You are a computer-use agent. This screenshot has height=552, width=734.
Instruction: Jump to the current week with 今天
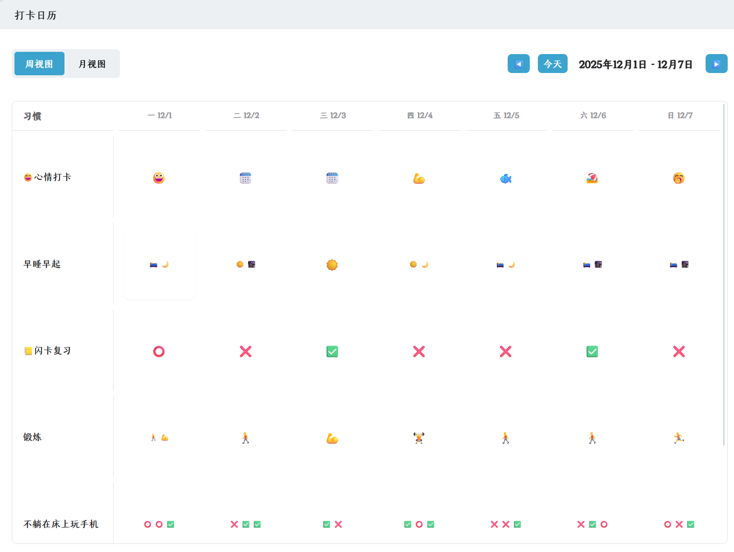pos(553,64)
